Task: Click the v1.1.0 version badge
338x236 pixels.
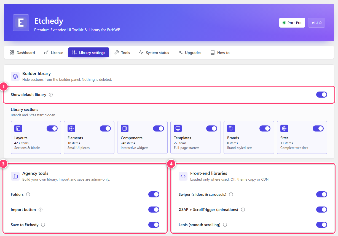Action: [x=316, y=23]
